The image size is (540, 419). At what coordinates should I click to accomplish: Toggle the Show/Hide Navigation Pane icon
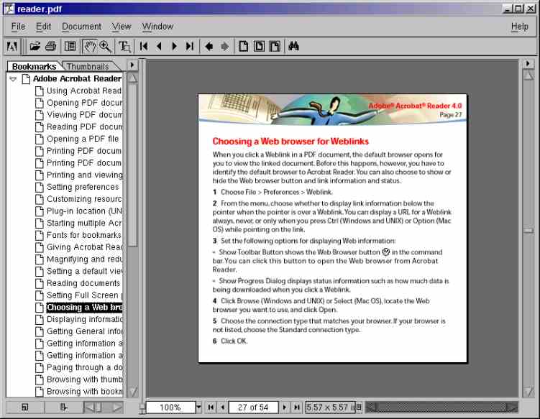(x=70, y=46)
